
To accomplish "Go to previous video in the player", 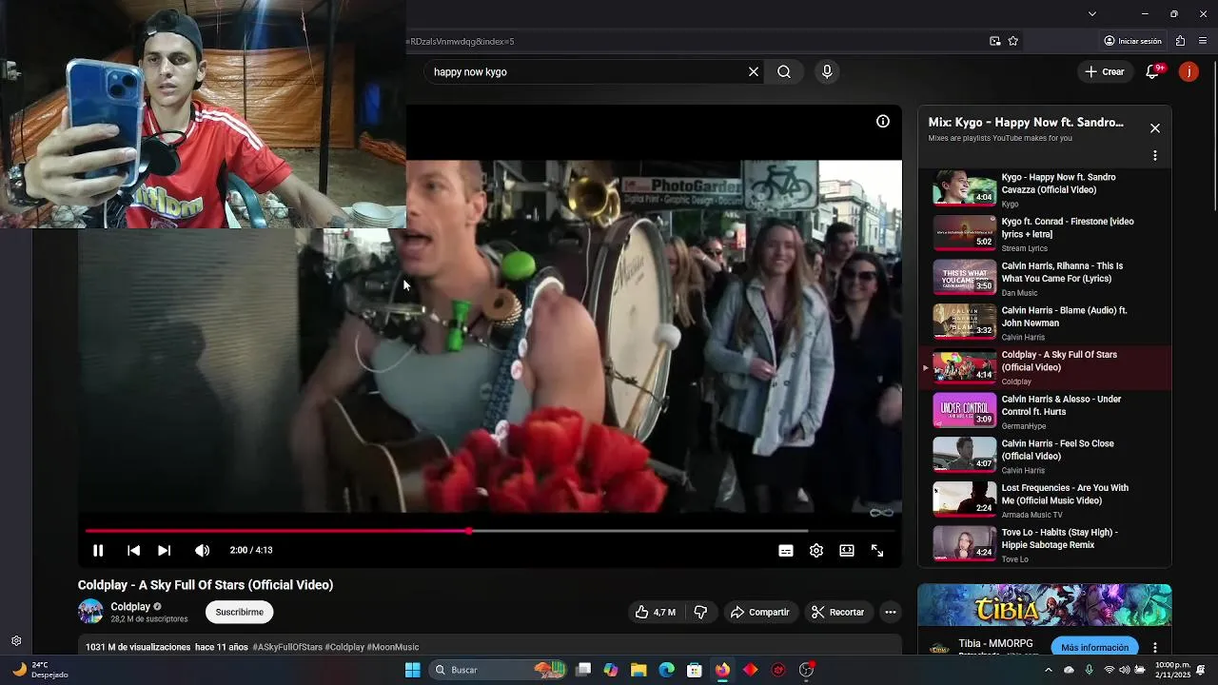I will [x=133, y=550].
